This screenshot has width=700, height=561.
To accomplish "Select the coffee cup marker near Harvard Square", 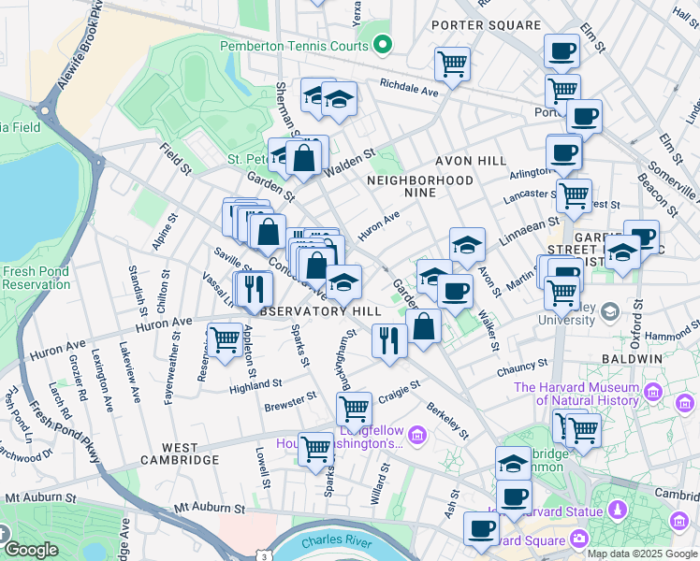I will point(481,530).
